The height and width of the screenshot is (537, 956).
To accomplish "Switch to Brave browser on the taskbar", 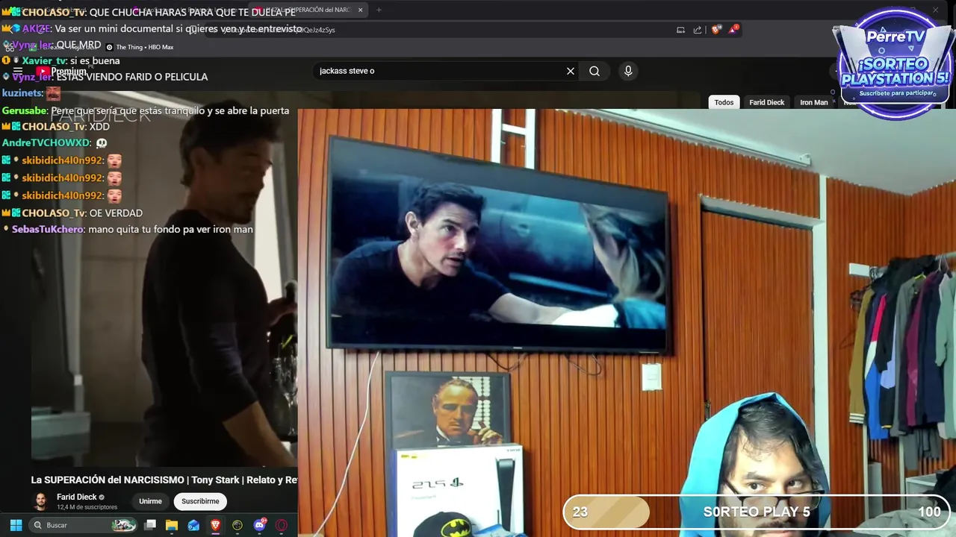I will (x=215, y=525).
